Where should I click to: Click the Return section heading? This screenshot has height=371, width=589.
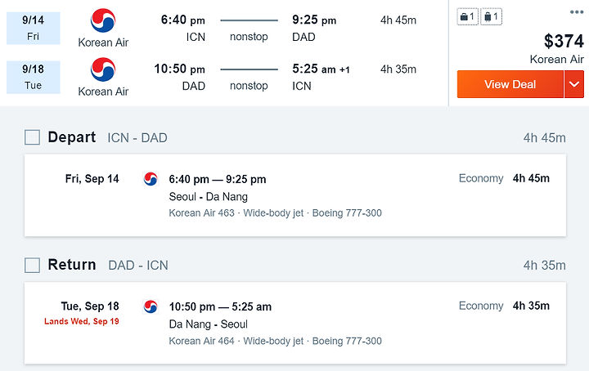(x=72, y=265)
